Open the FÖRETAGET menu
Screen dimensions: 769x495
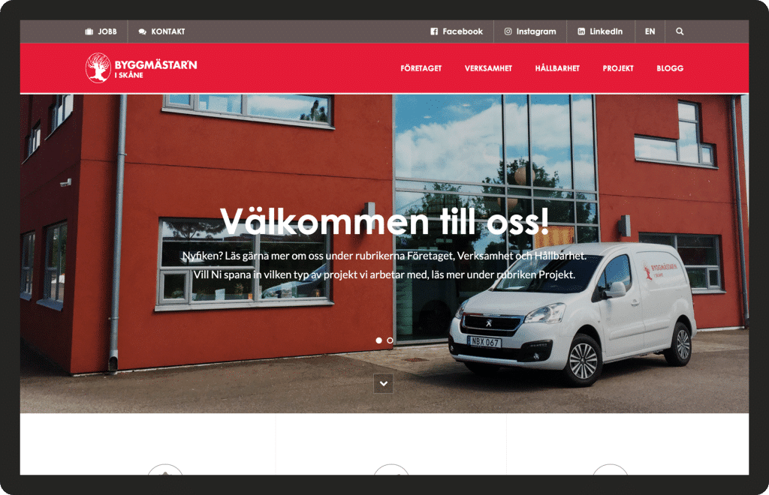click(x=421, y=68)
